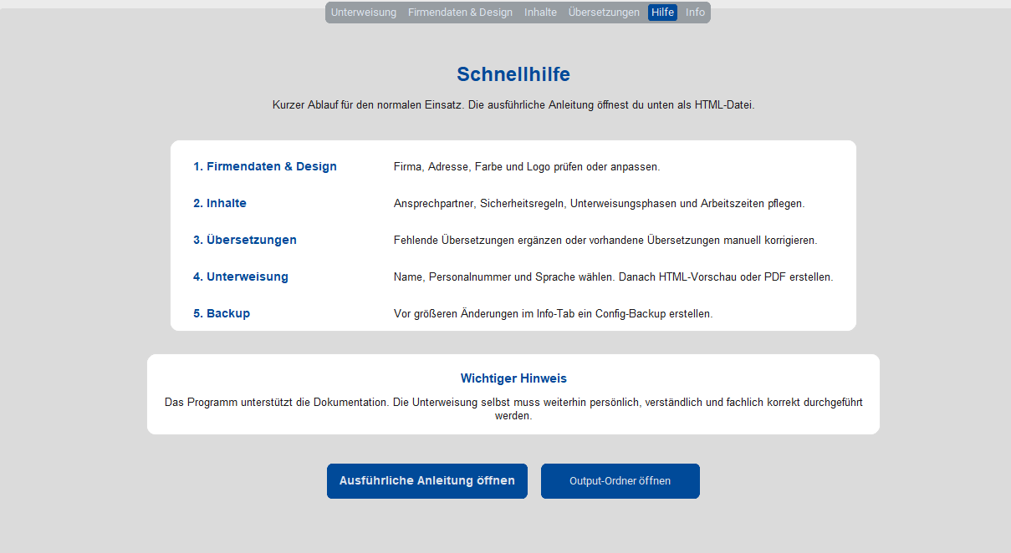Select step 3 Übersetzungen
Viewport: 1011px width, 553px height.
244,240
